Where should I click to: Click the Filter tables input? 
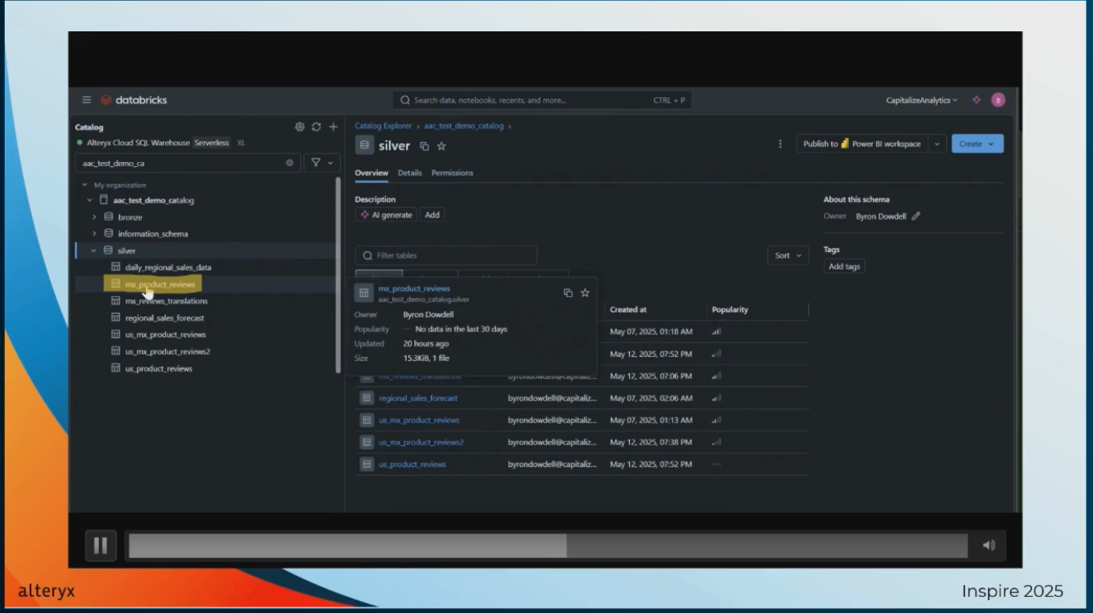click(446, 255)
